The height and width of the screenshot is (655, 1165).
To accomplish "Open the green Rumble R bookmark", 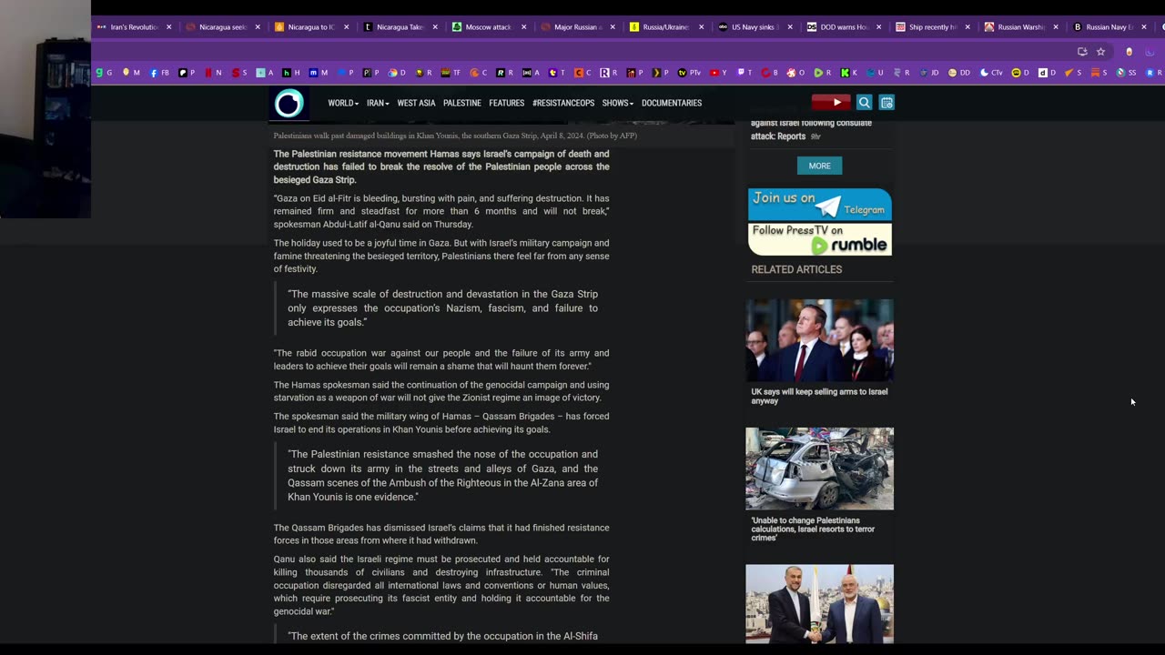I will 823,73.
